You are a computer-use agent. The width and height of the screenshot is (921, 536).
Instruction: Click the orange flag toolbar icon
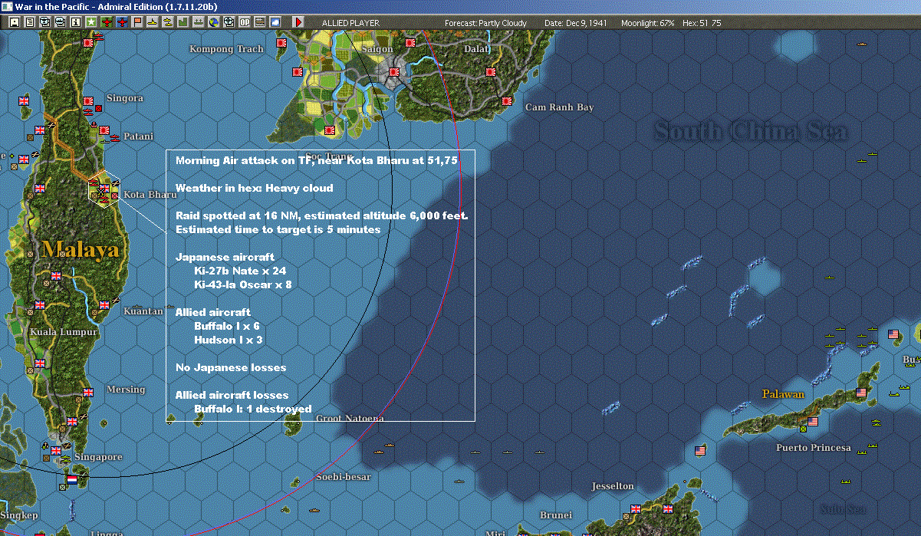137,22
